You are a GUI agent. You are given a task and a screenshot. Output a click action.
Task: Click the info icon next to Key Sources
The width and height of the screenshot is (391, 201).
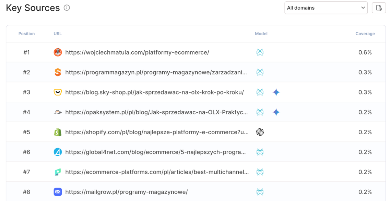(x=67, y=8)
